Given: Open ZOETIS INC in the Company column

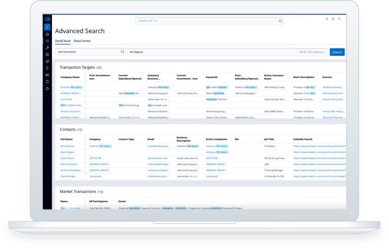Looking at the screenshot, I should [x=95, y=158].
